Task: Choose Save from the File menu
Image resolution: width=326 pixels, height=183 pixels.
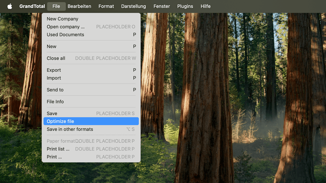Action: 52,113
